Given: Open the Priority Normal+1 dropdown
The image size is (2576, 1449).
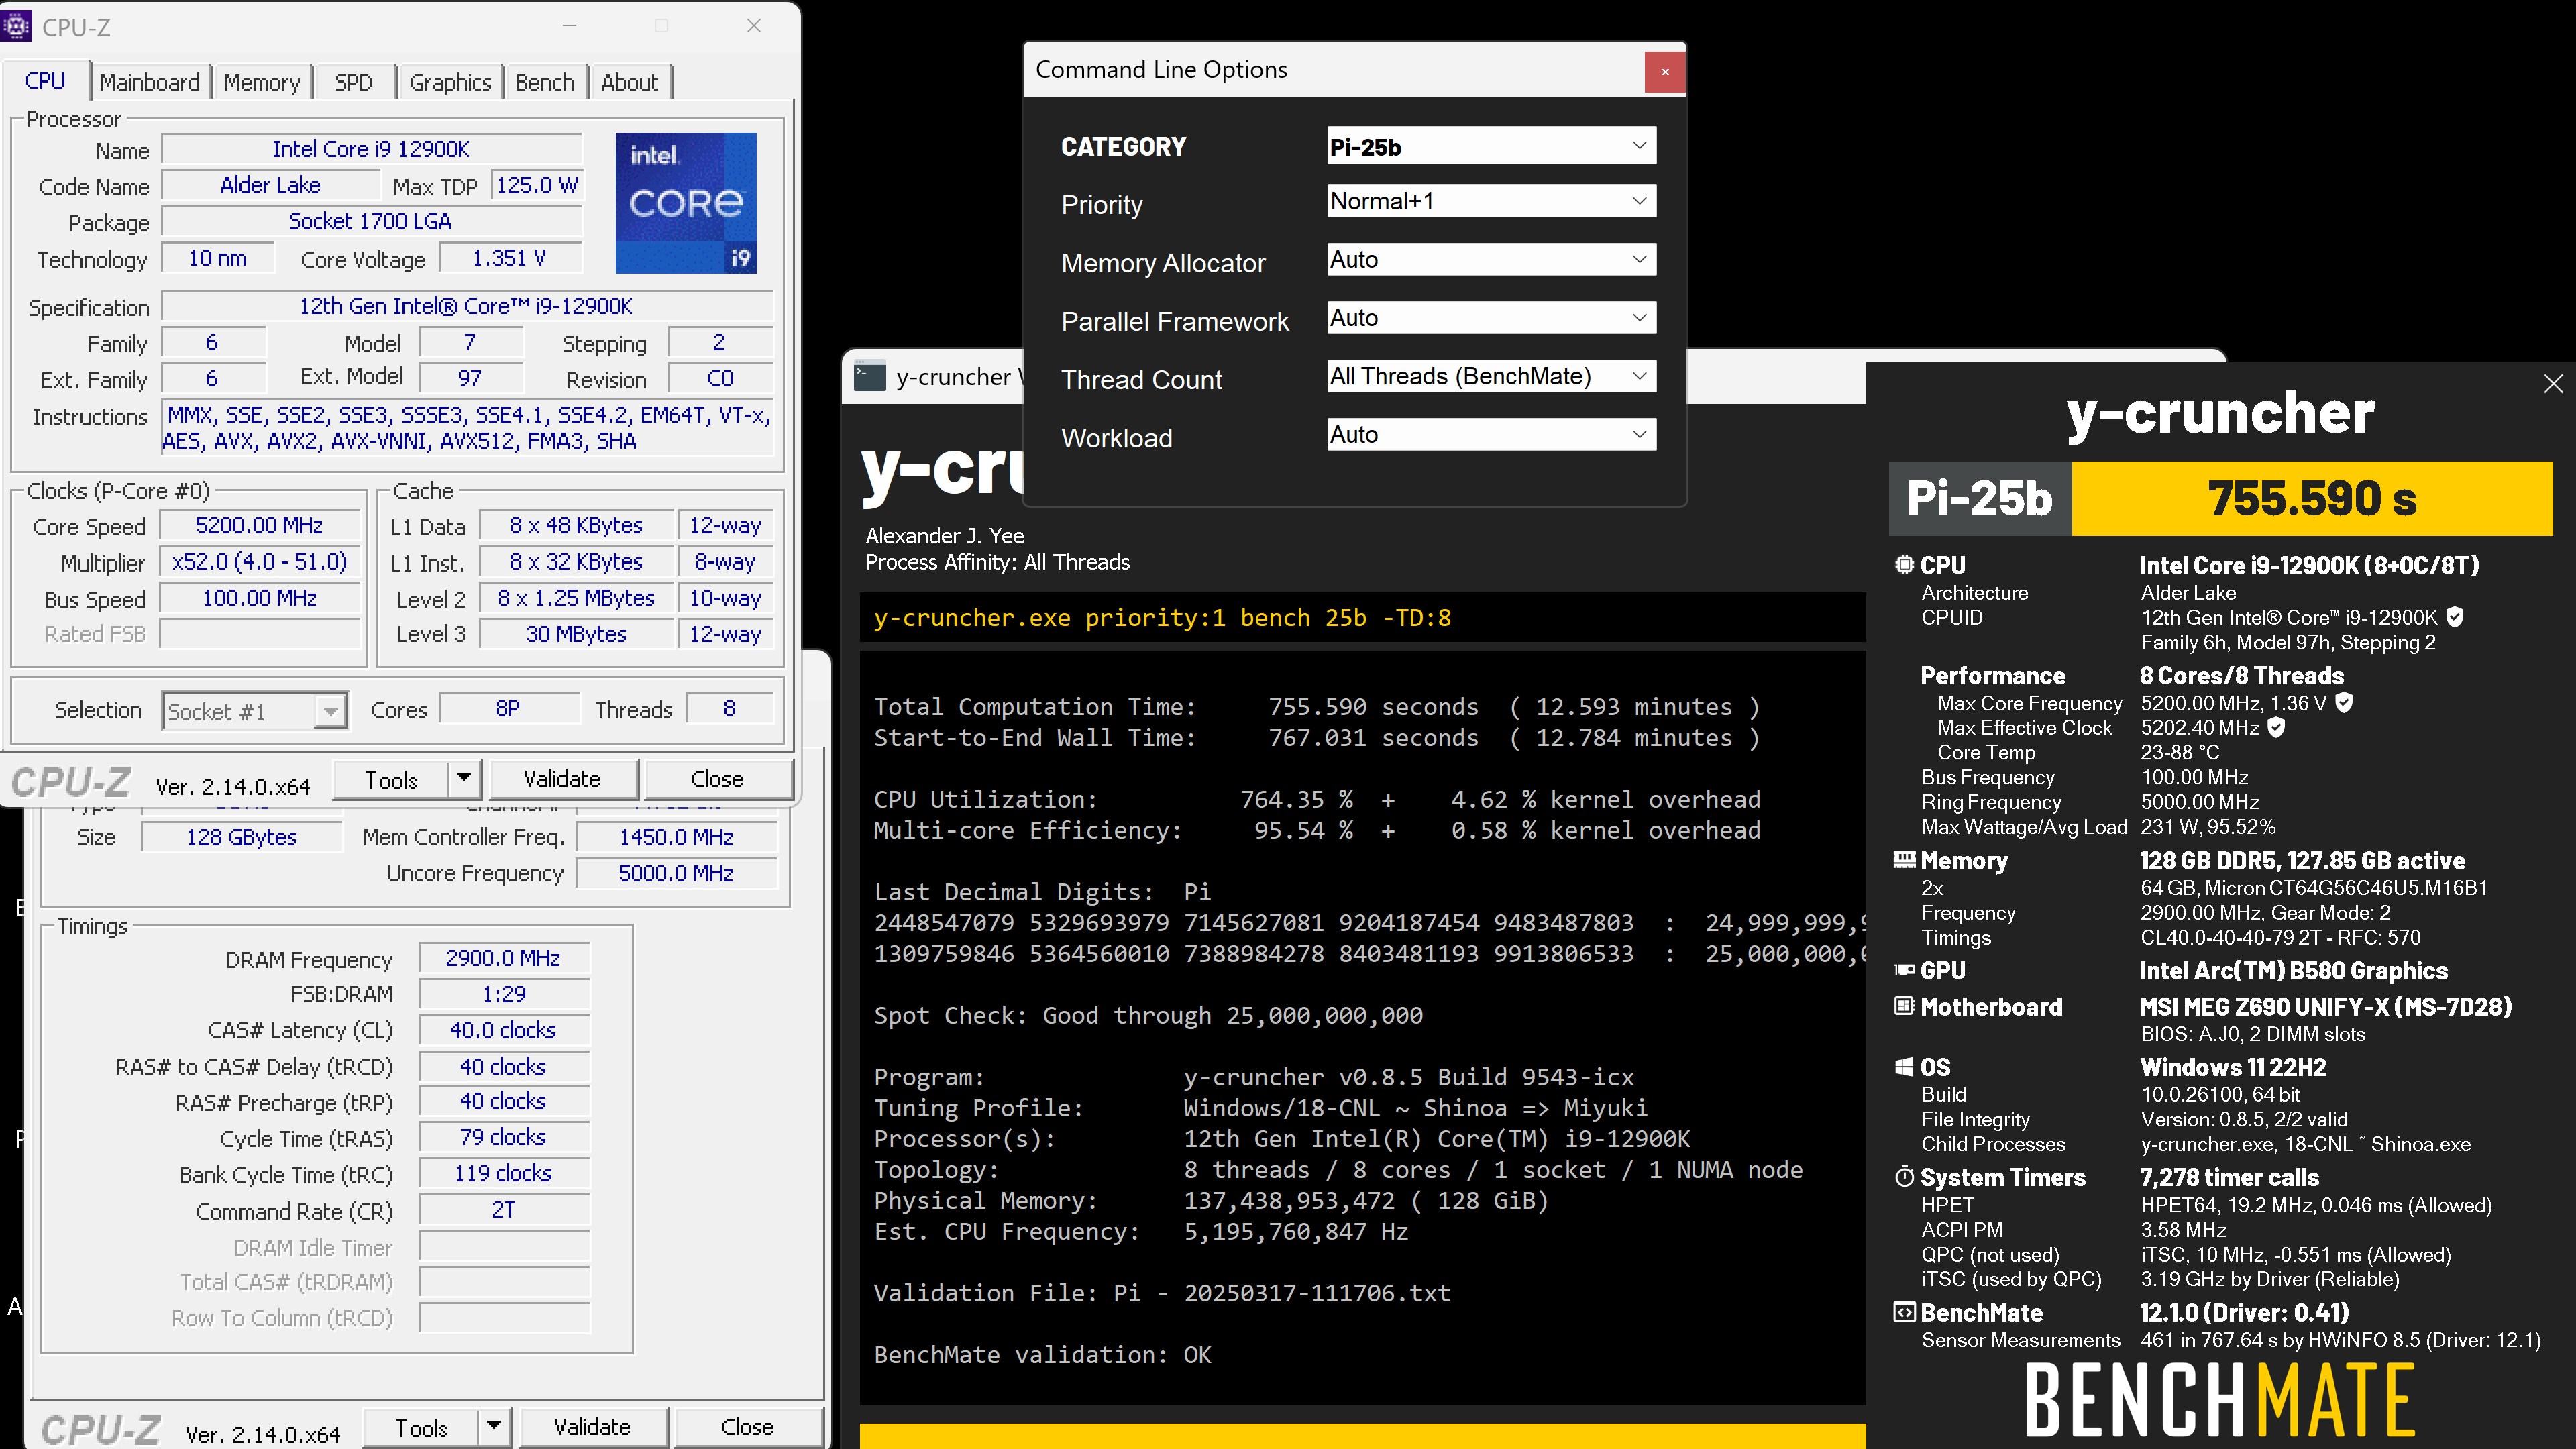Looking at the screenshot, I should click(1491, 201).
